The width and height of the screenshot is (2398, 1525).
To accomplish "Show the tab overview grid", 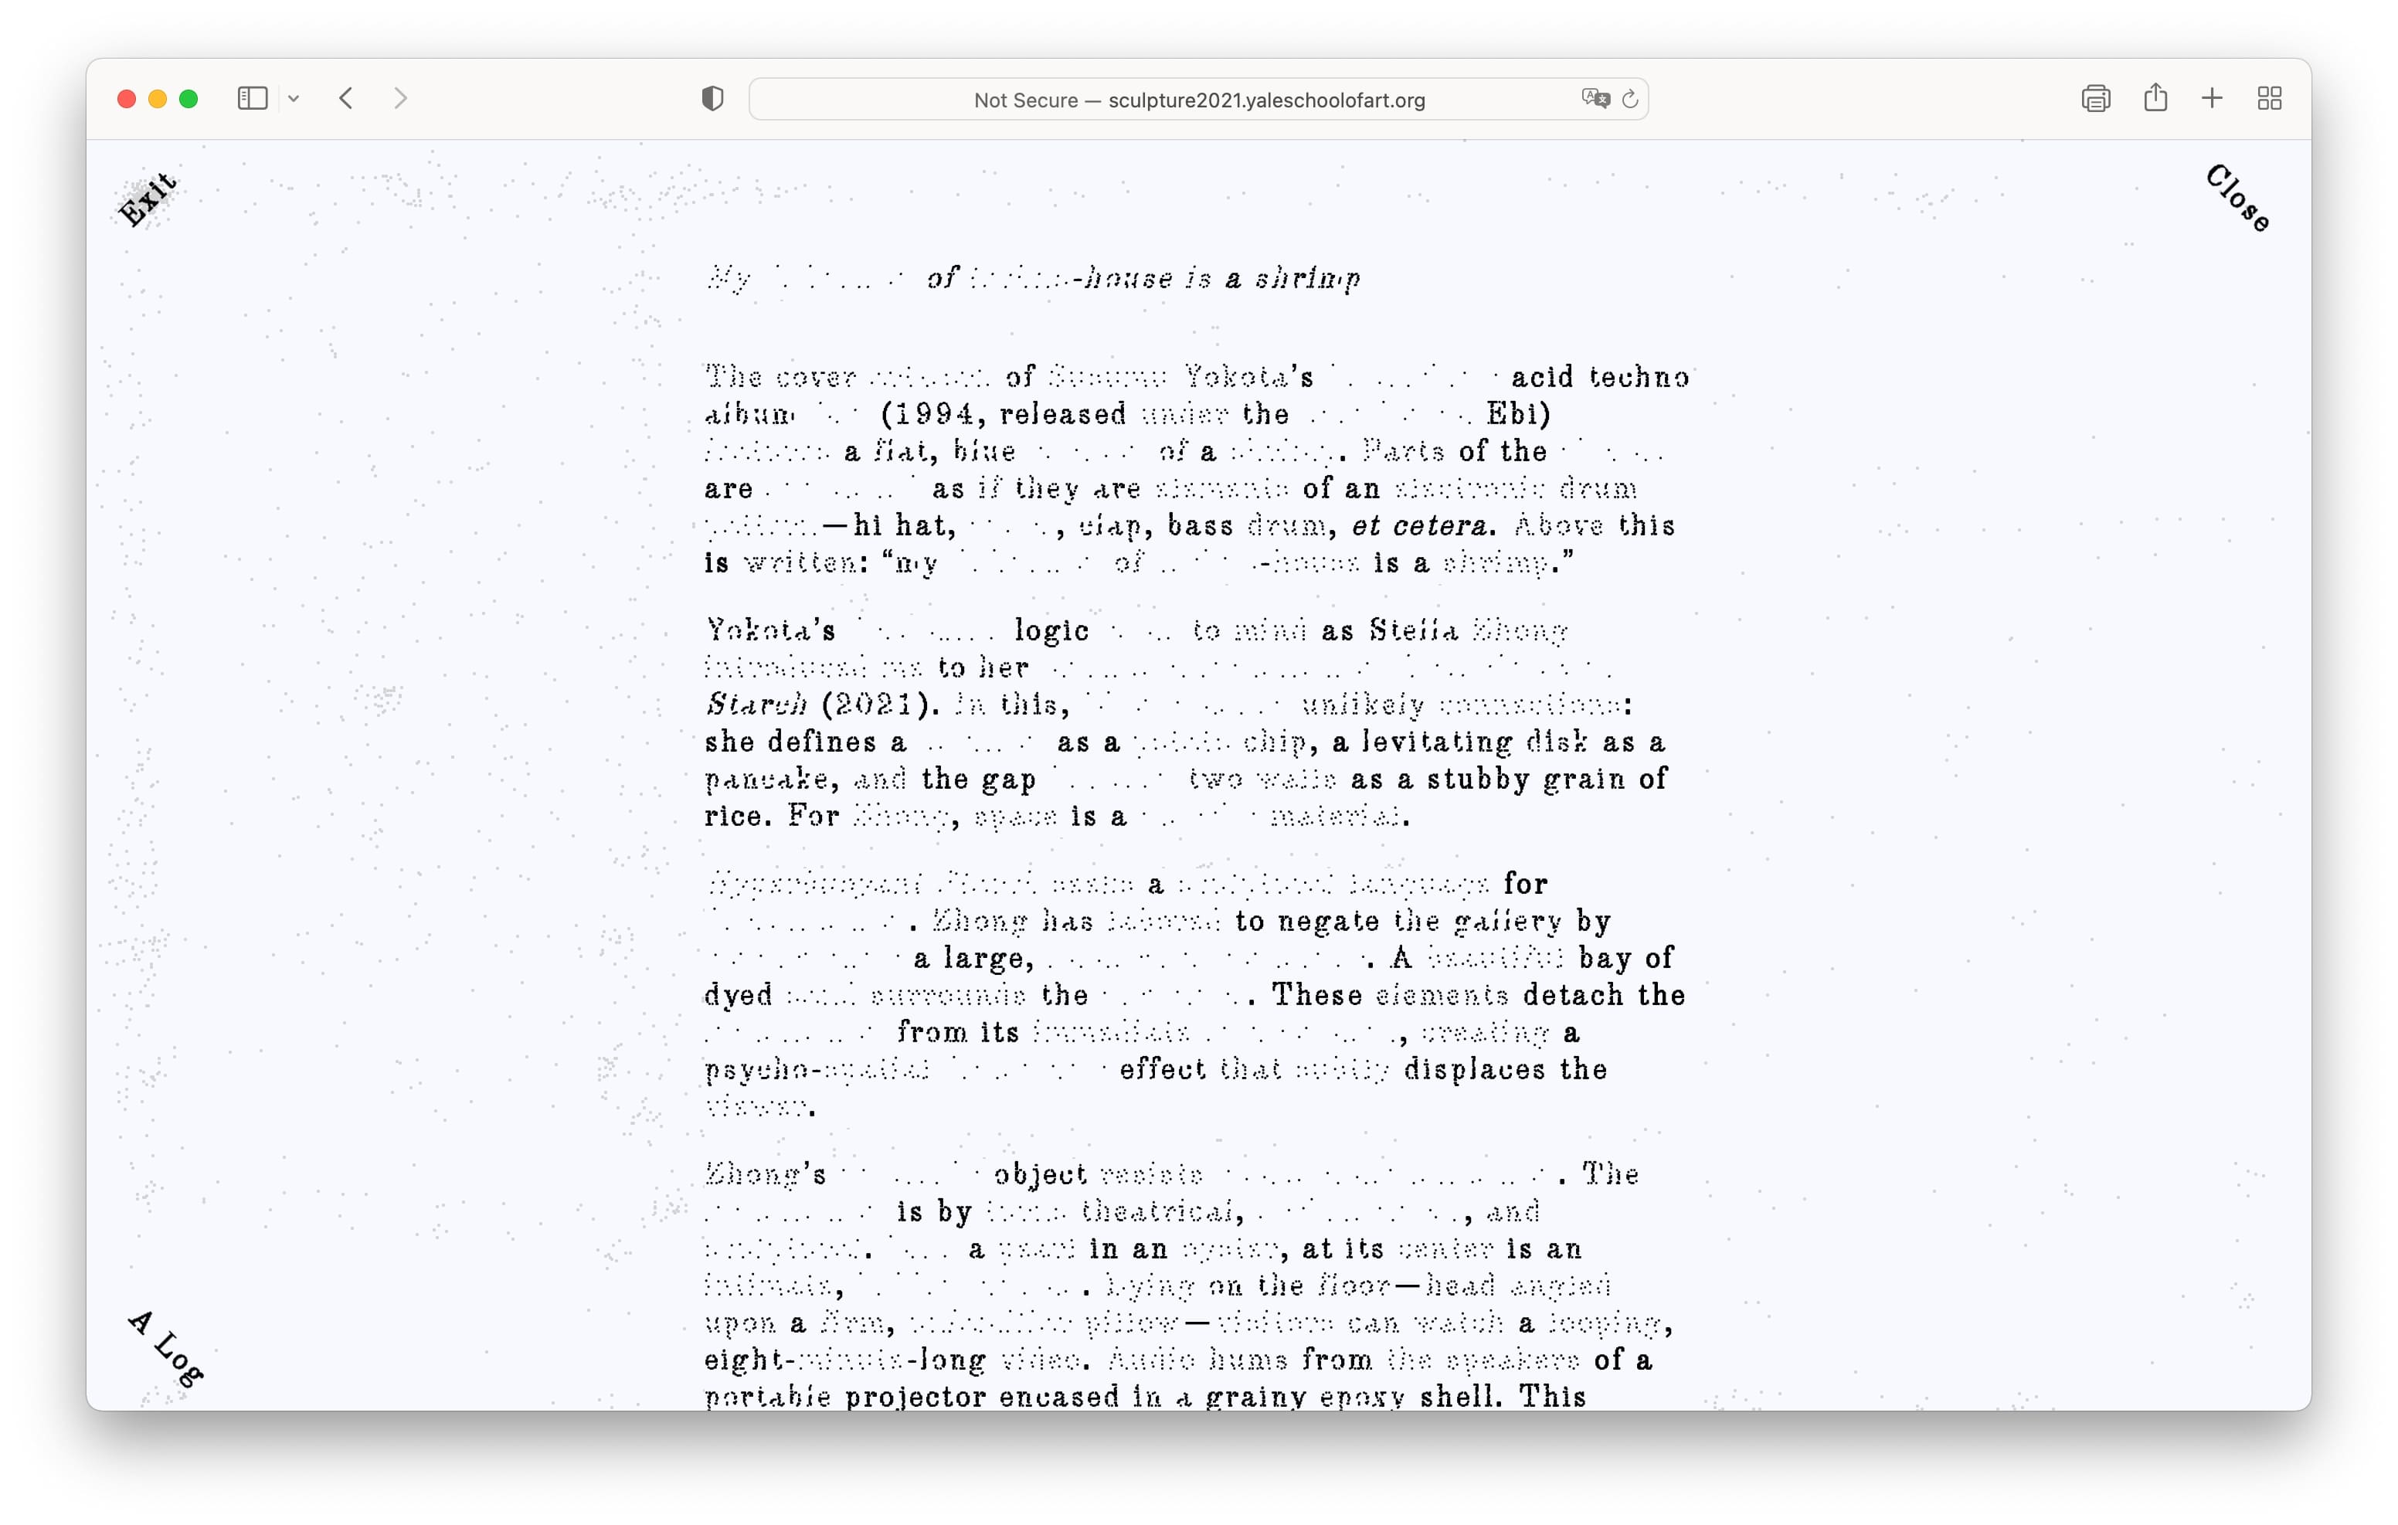I will [x=2270, y=99].
